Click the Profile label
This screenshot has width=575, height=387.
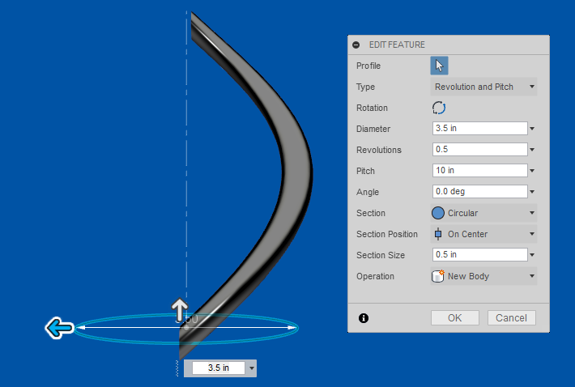[368, 66]
